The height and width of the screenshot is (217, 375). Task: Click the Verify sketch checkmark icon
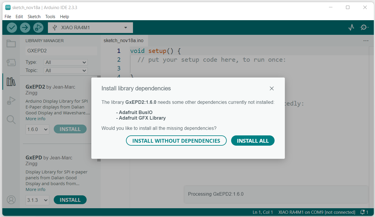12,27
